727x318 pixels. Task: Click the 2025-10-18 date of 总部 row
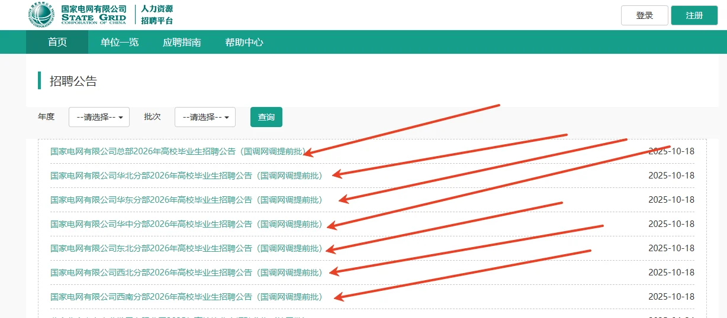[x=671, y=151]
